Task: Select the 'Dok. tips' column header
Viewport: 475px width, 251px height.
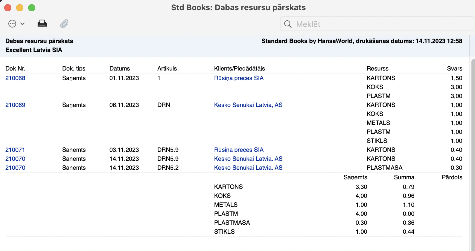Action: tap(74, 68)
